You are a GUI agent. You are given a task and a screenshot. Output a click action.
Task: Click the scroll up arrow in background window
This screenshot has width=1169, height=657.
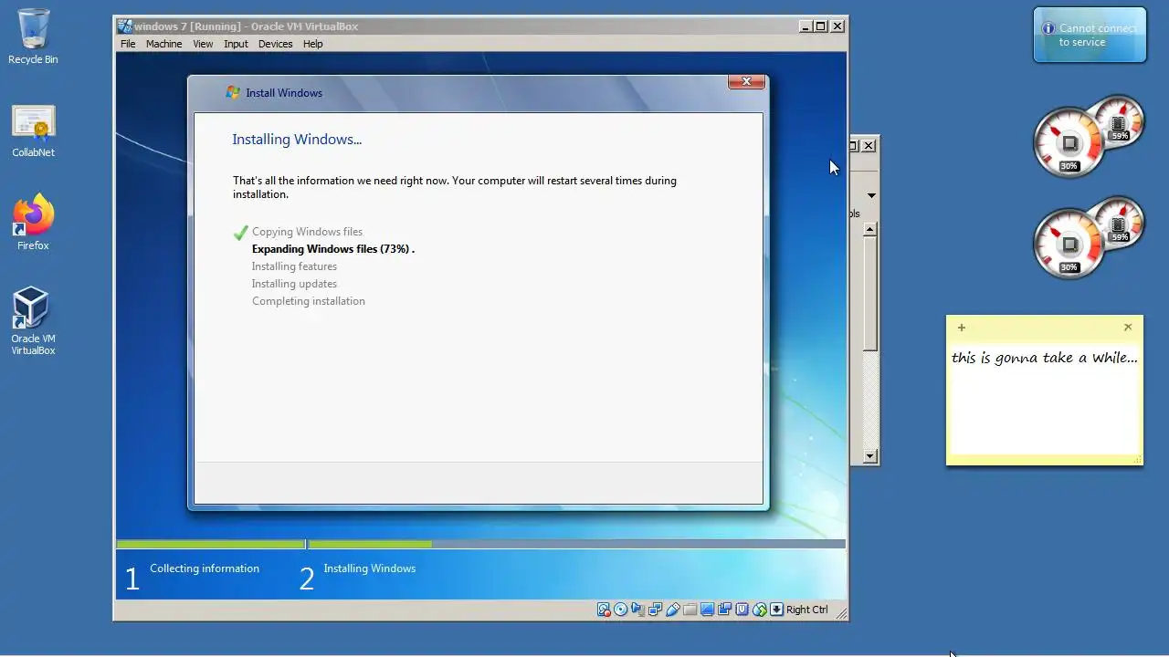click(870, 229)
